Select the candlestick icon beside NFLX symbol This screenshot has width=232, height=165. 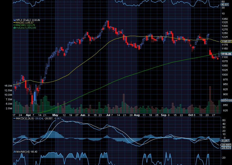14,20
